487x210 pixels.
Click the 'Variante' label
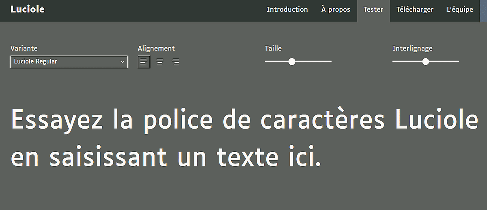(x=24, y=48)
